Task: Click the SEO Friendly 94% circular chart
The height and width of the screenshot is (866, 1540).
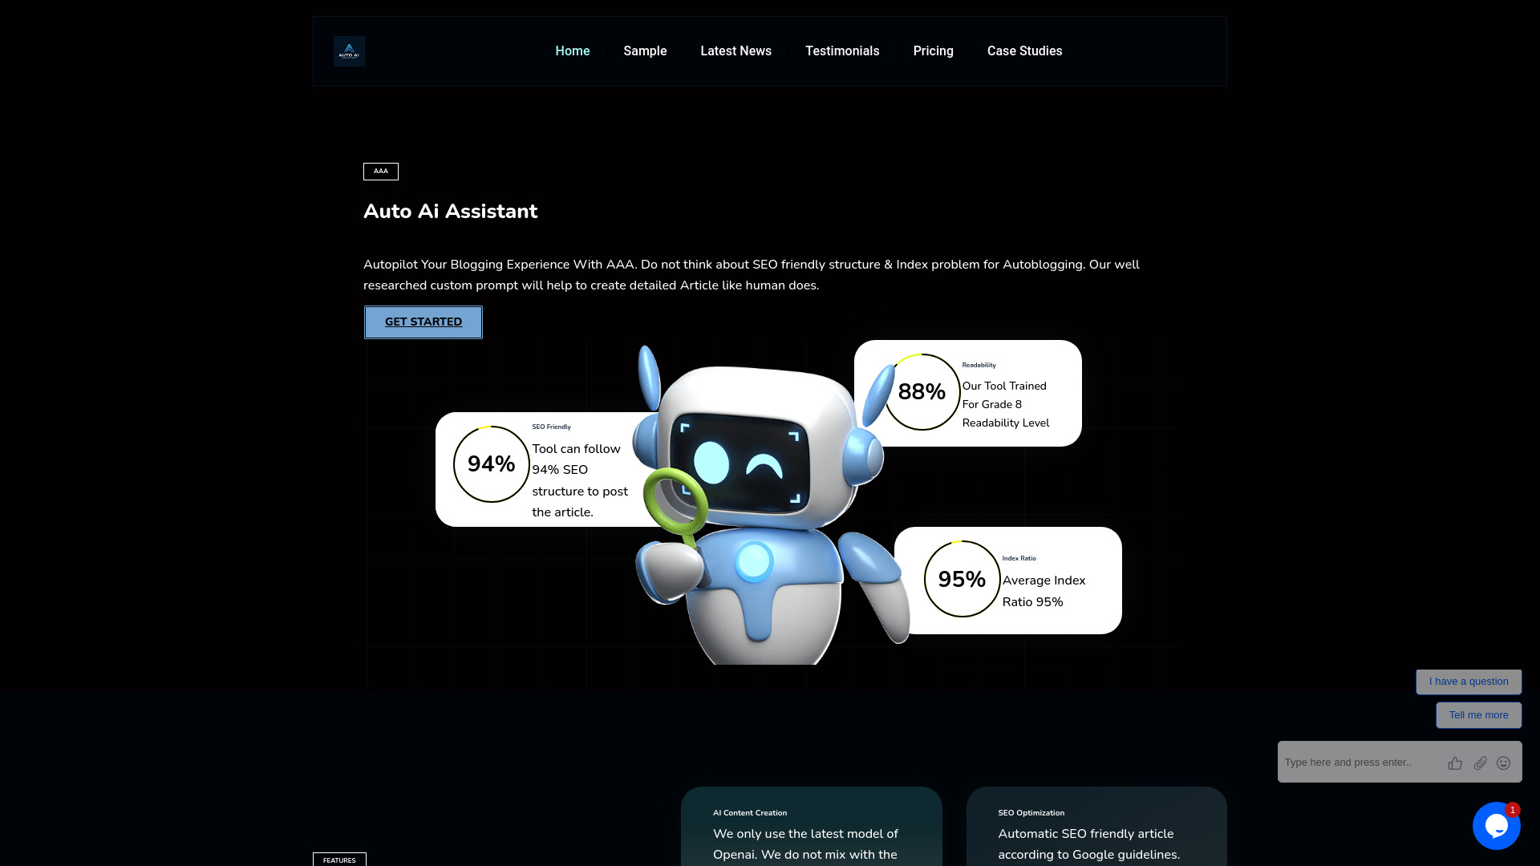Action: coord(491,463)
